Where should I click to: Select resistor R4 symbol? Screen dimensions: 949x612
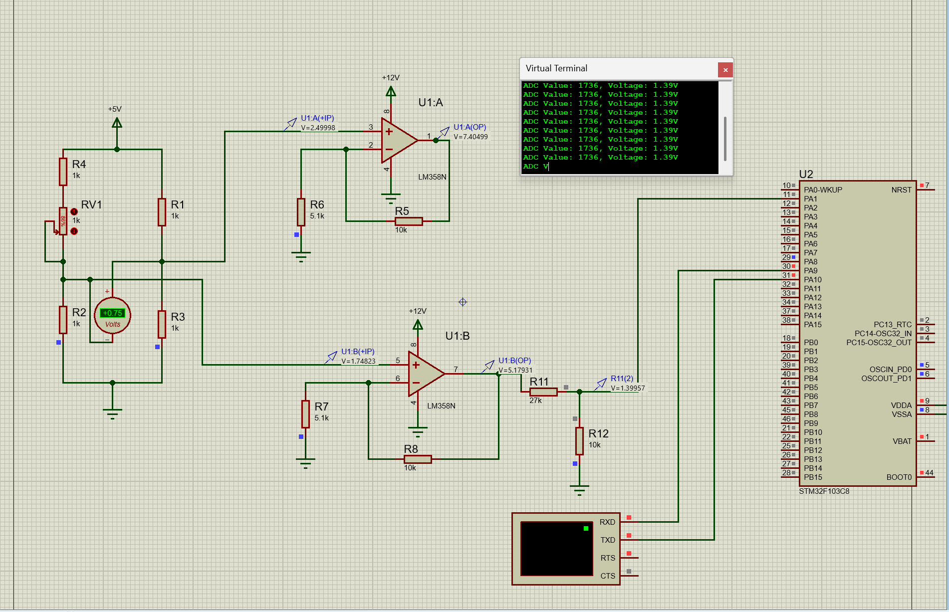coord(63,172)
